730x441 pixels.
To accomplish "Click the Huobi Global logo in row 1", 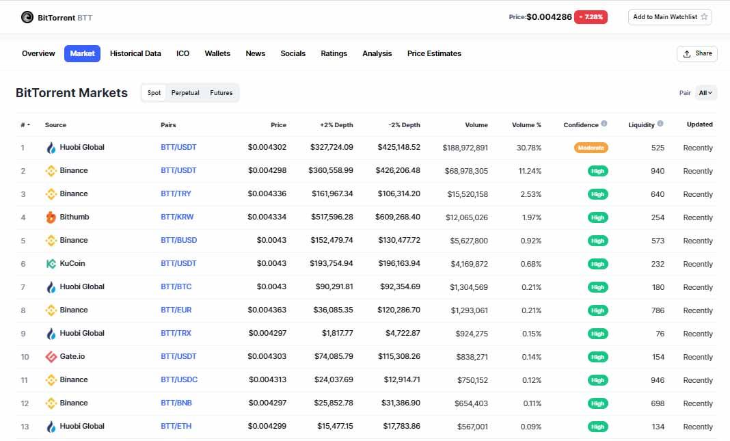I will tap(51, 148).
